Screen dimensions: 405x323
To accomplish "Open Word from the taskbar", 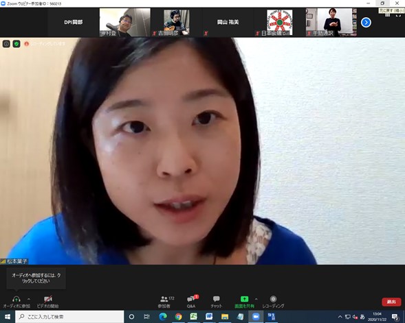I will pyautogui.click(x=209, y=317).
